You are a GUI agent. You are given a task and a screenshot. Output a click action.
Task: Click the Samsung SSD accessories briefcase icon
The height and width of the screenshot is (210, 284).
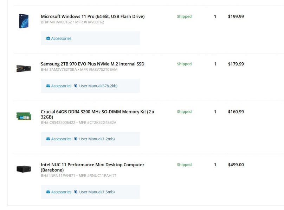(x=48, y=86)
